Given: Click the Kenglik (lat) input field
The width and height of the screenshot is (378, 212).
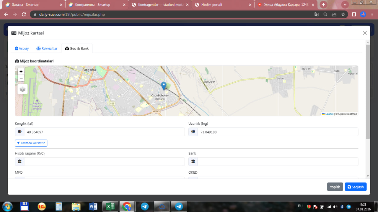Looking at the screenshot, I should point(104,132).
